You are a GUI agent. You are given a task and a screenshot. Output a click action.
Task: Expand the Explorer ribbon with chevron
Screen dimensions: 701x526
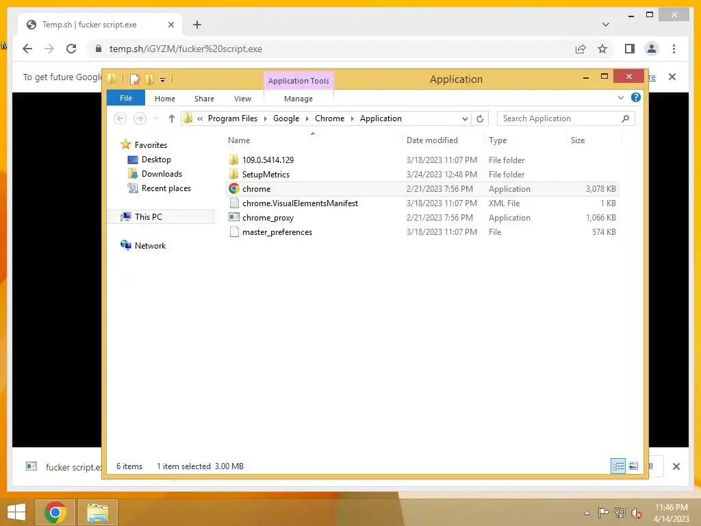click(620, 97)
